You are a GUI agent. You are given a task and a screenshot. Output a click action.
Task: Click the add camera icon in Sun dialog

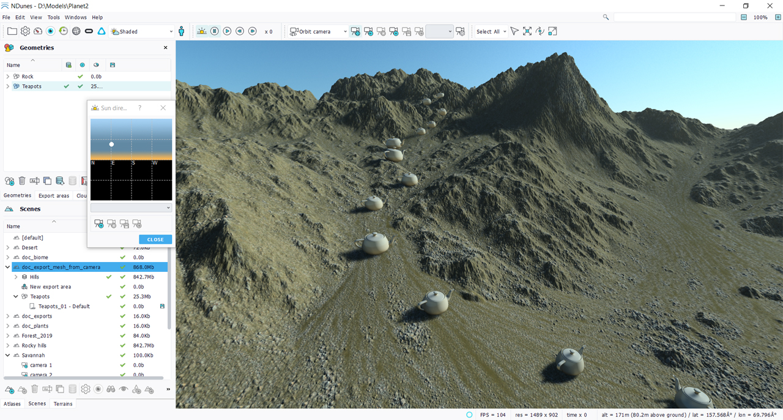(x=98, y=224)
